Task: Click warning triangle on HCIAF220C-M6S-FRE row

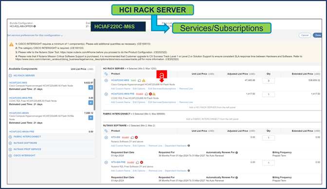Action: (154, 94)
